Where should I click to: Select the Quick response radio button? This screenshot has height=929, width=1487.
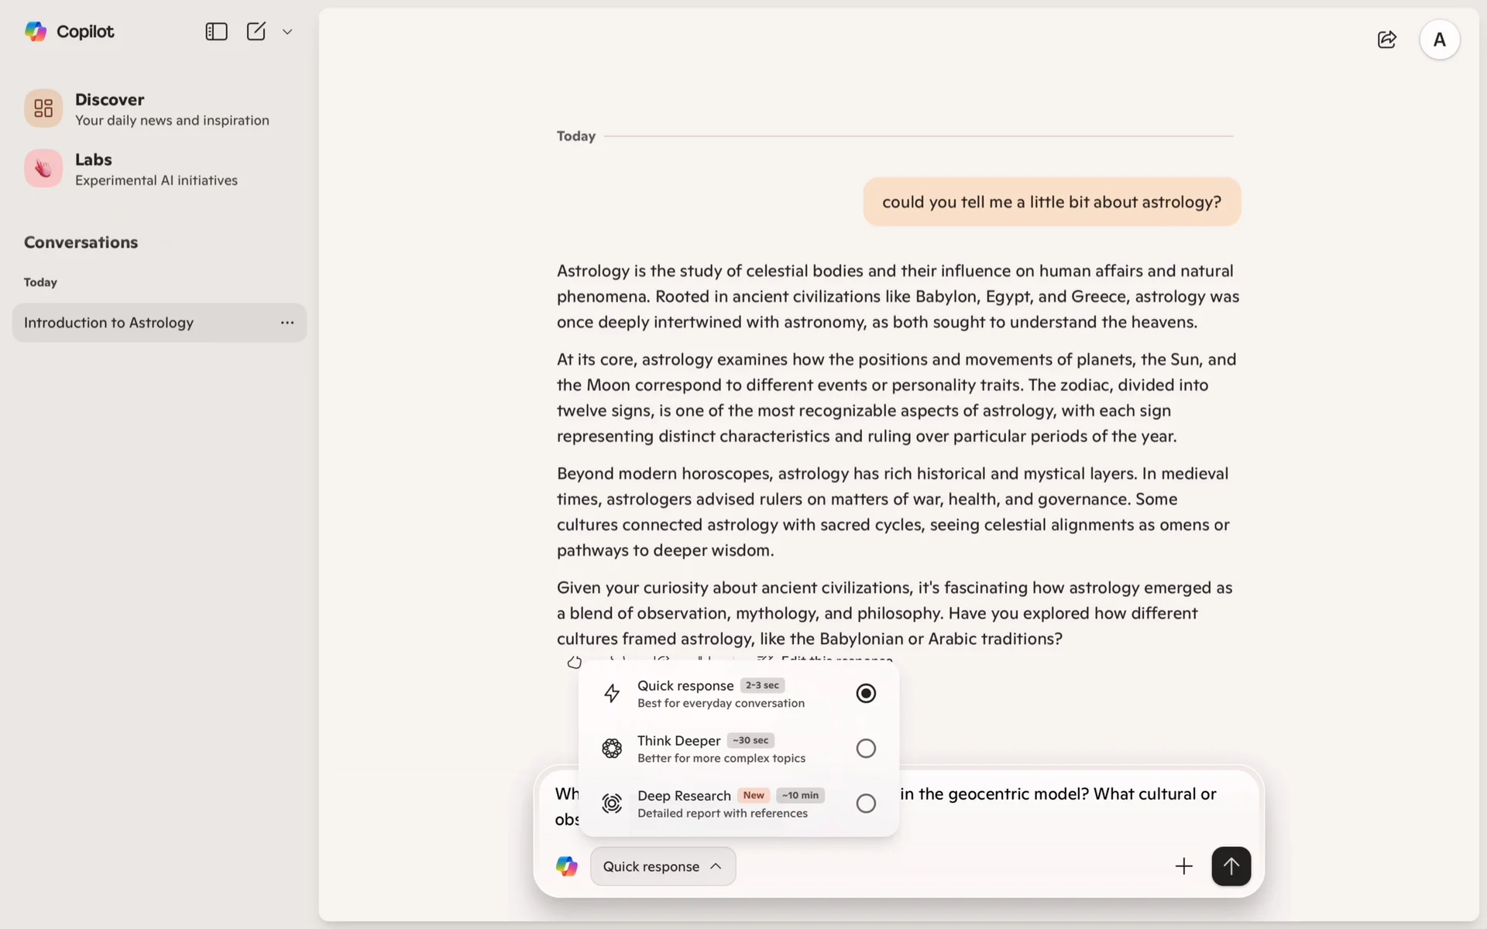point(866,694)
